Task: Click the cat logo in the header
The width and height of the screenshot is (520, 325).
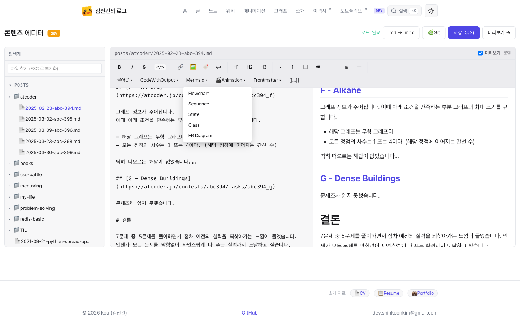Action: [87, 11]
